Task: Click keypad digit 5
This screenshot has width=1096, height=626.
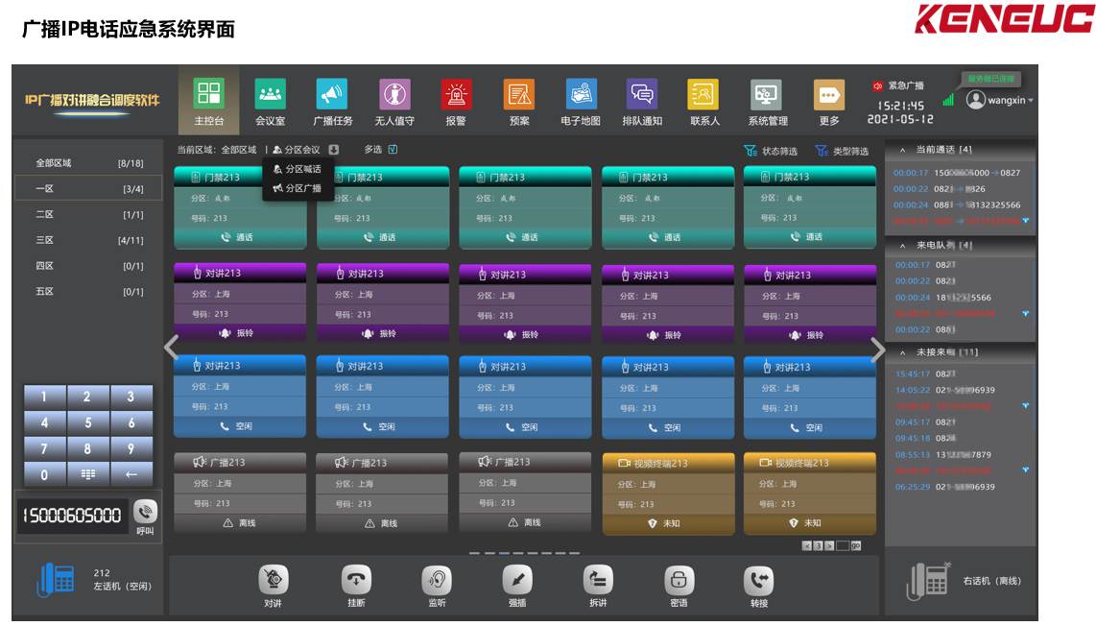Action: point(88,422)
